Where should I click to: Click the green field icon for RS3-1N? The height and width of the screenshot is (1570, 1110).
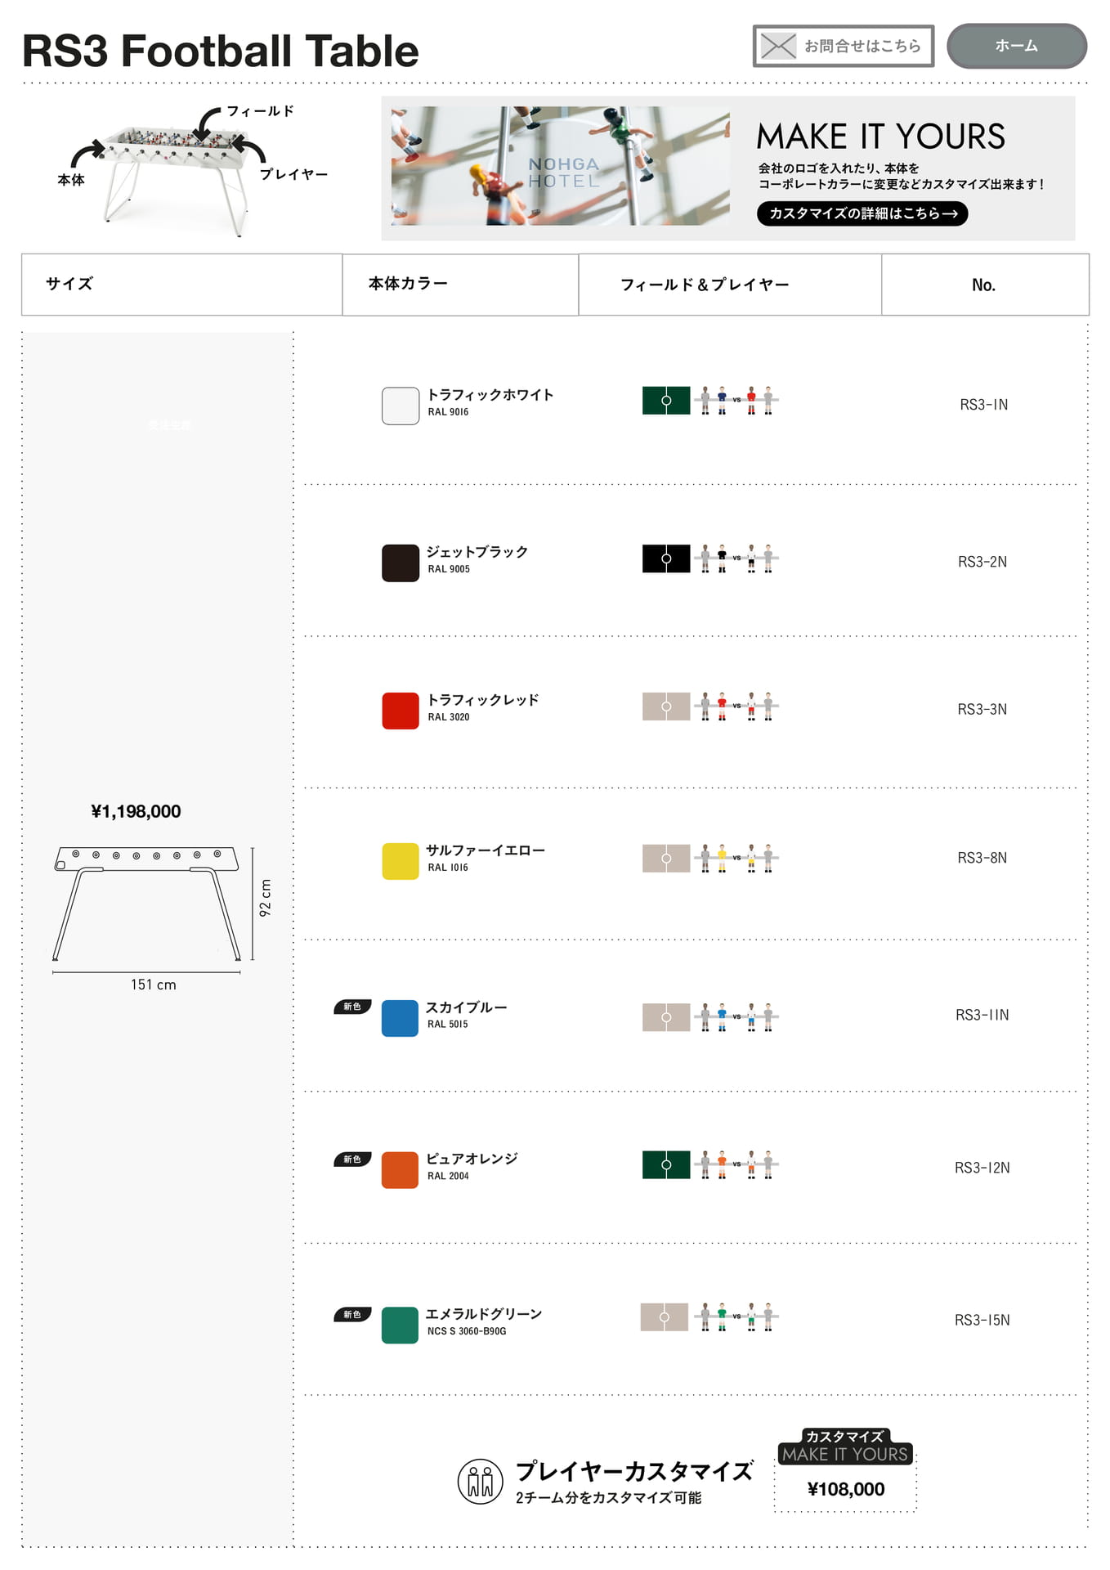(666, 401)
